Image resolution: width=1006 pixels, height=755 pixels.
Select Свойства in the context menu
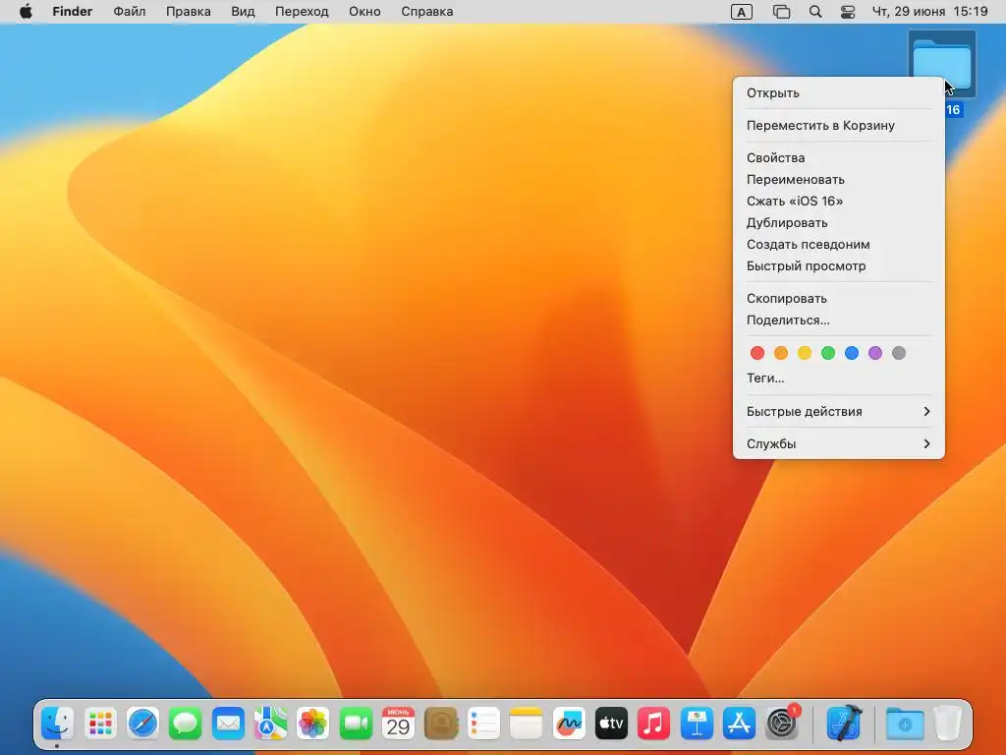click(x=839, y=157)
